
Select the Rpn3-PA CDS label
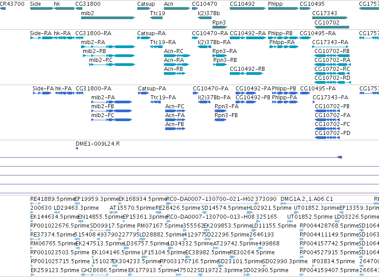227,106
